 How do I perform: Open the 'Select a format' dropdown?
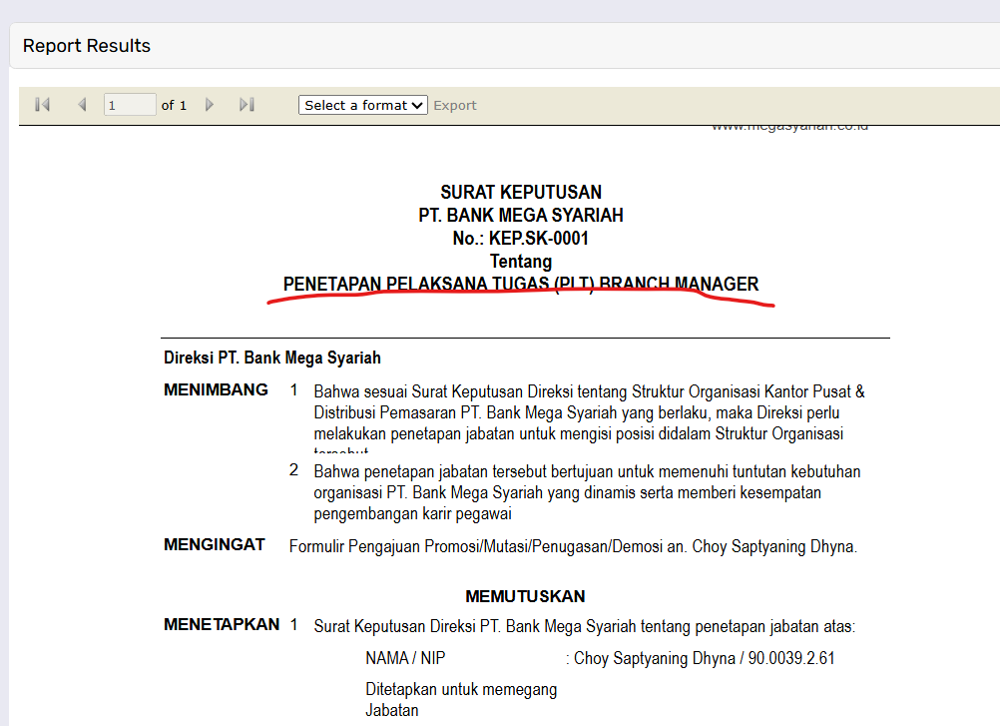tap(363, 105)
